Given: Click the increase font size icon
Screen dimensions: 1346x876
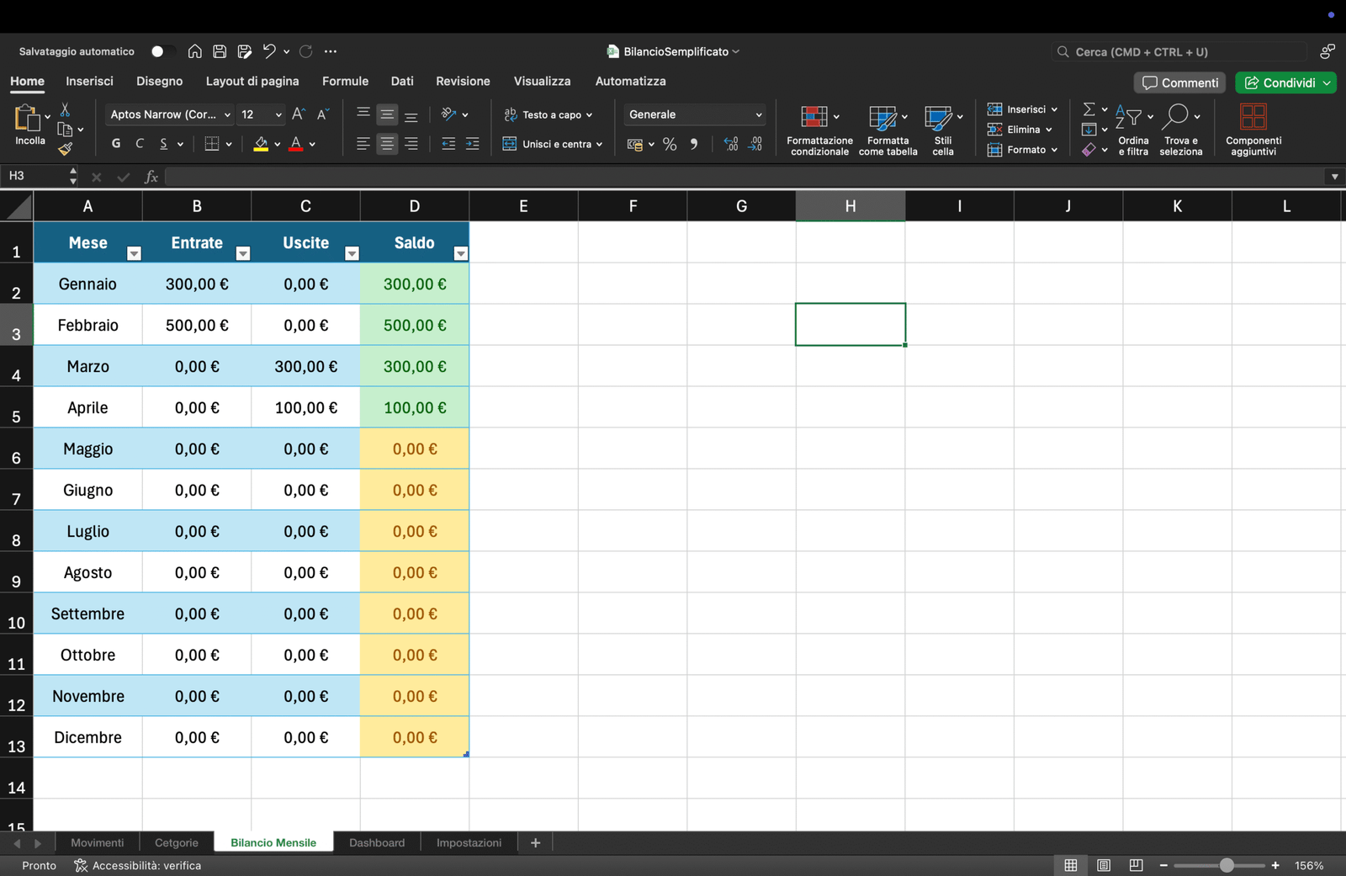Looking at the screenshot, I should [x=298, y=114].
